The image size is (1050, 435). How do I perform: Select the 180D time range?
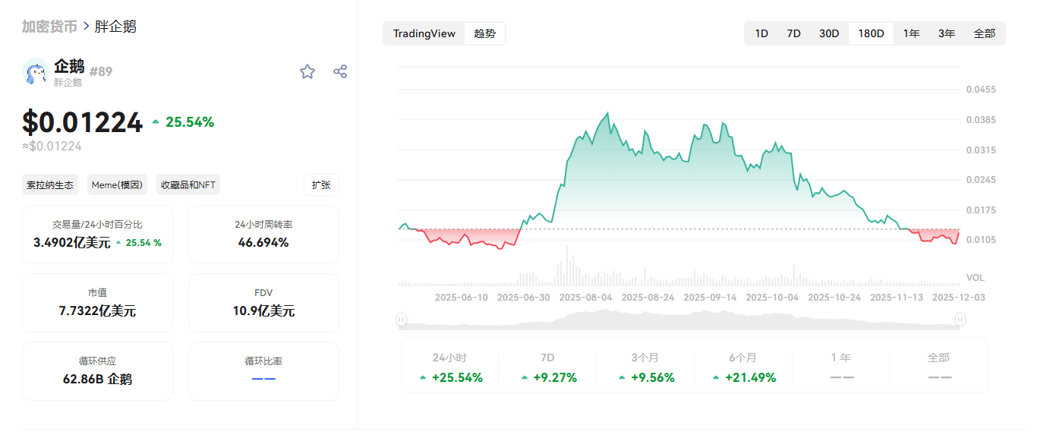pos(871,33)
